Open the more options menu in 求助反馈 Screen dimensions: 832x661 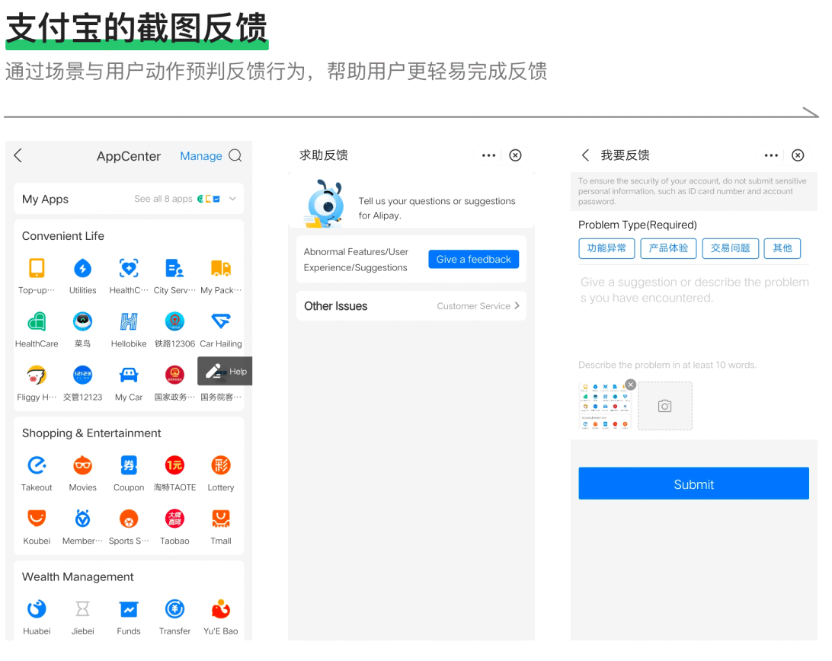488,155
